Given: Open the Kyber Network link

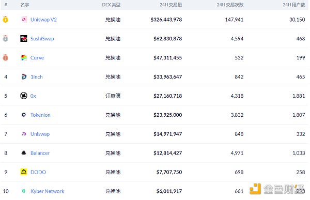Looking at the screenshot, I should 47,191.
